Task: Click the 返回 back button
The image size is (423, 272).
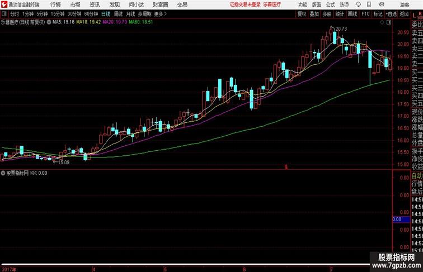Action: (404, 14)
